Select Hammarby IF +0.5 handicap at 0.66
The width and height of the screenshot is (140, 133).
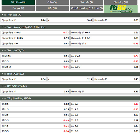105,32
